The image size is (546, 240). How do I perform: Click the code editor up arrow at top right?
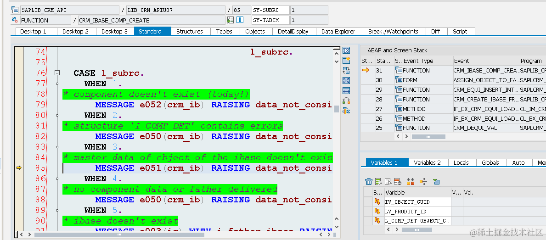pos(337,53)
